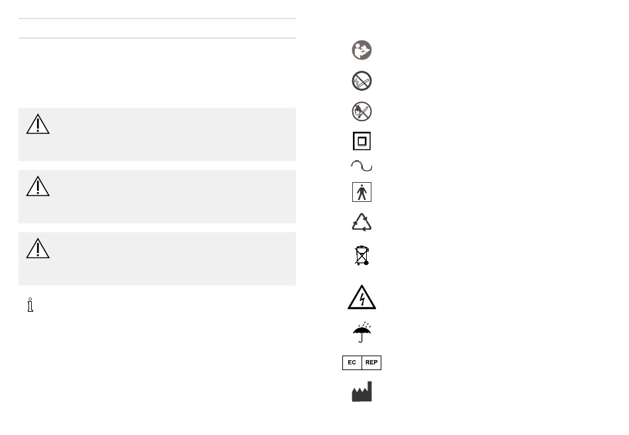
Task: Click inside the third gray warning box
Action: (157, 259)
